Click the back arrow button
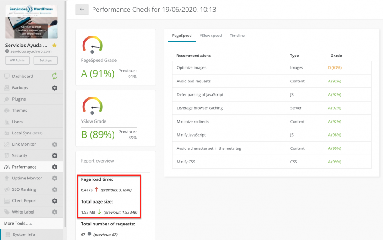This screenshot has width=383, height=240. click(82, 10)
